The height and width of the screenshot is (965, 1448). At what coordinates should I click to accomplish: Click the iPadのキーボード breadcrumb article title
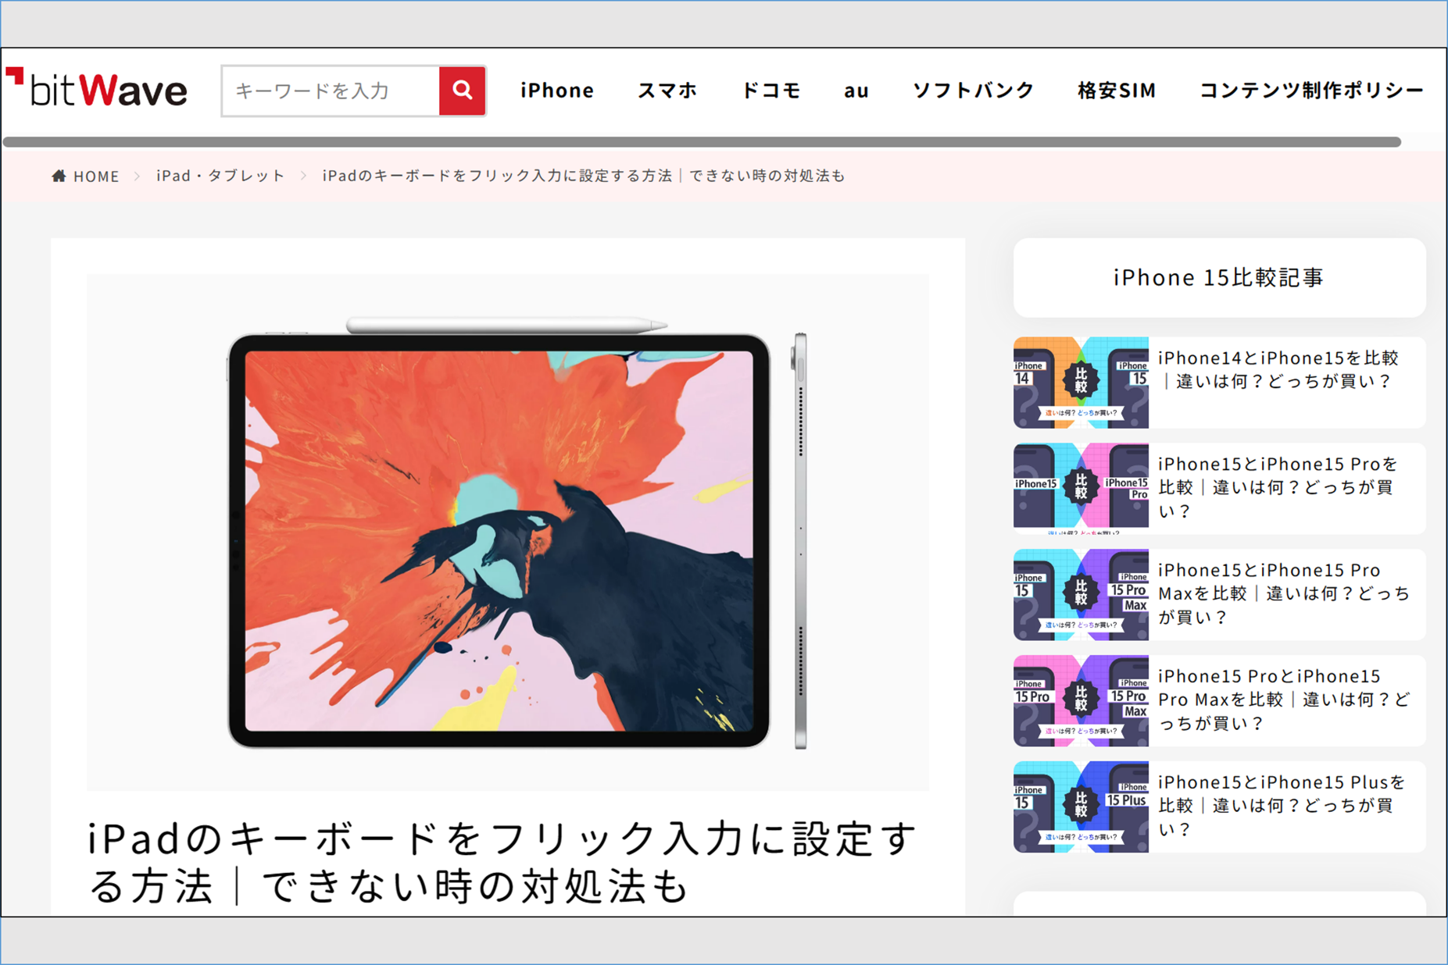point(583,176)
